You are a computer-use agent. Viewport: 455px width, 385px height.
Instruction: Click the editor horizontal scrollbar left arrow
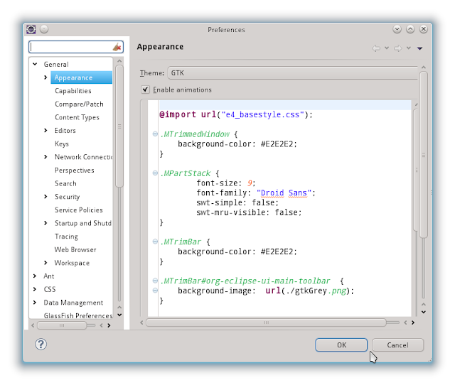click(141, 322)
